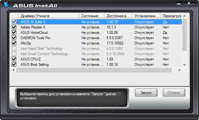Sort by the Драйвер/Утилита column header
This screenshot has height=120, width=199.
click(x=49, y=16)
